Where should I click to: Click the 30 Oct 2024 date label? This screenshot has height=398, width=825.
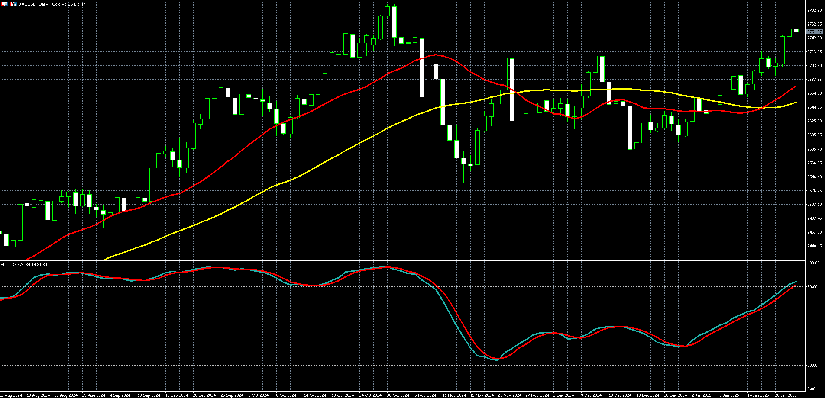[398, 395]
